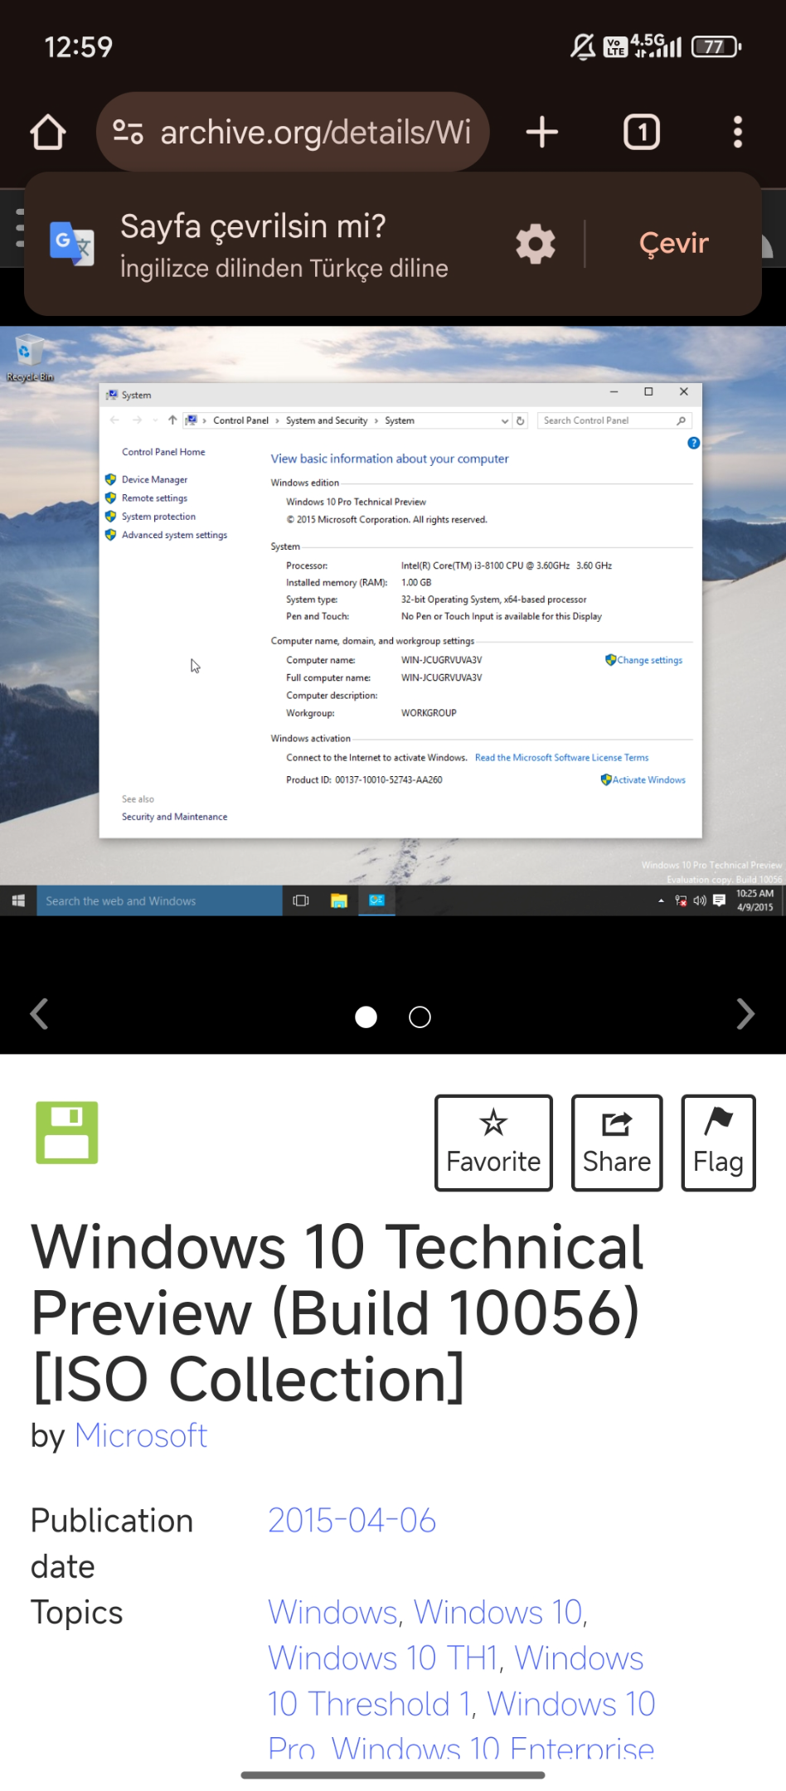Tap the Chrome home icon

(x=48, y=132)
